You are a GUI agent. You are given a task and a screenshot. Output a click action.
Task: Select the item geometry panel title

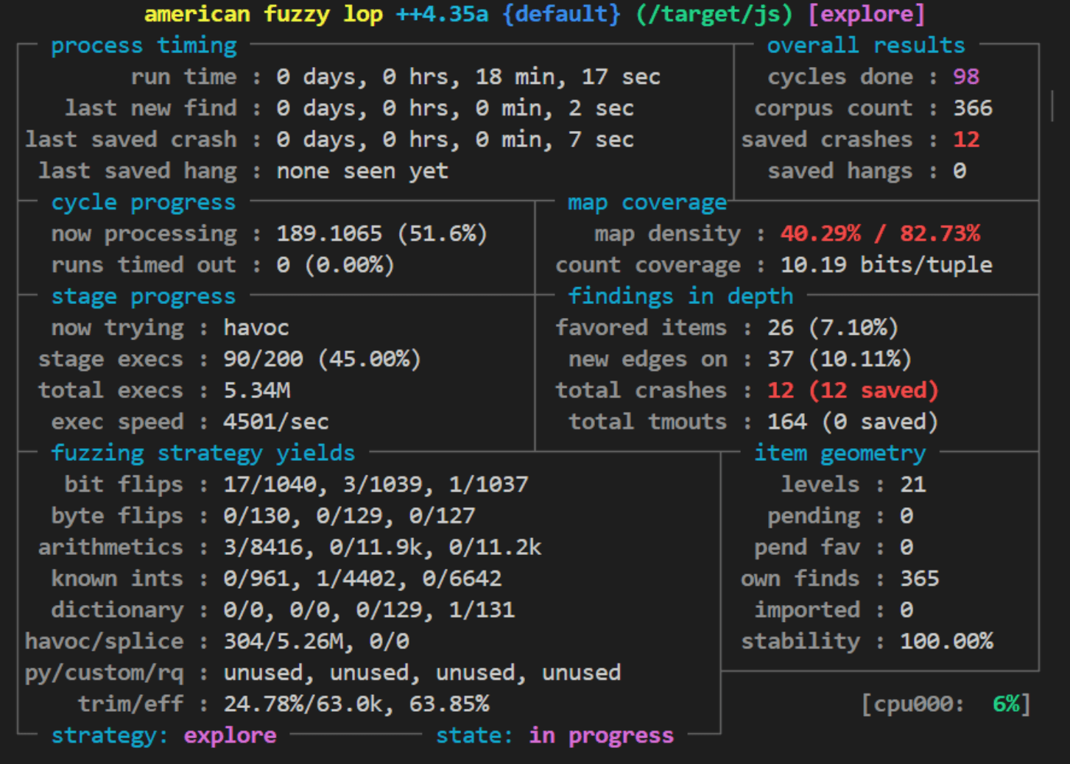point(840,453)
